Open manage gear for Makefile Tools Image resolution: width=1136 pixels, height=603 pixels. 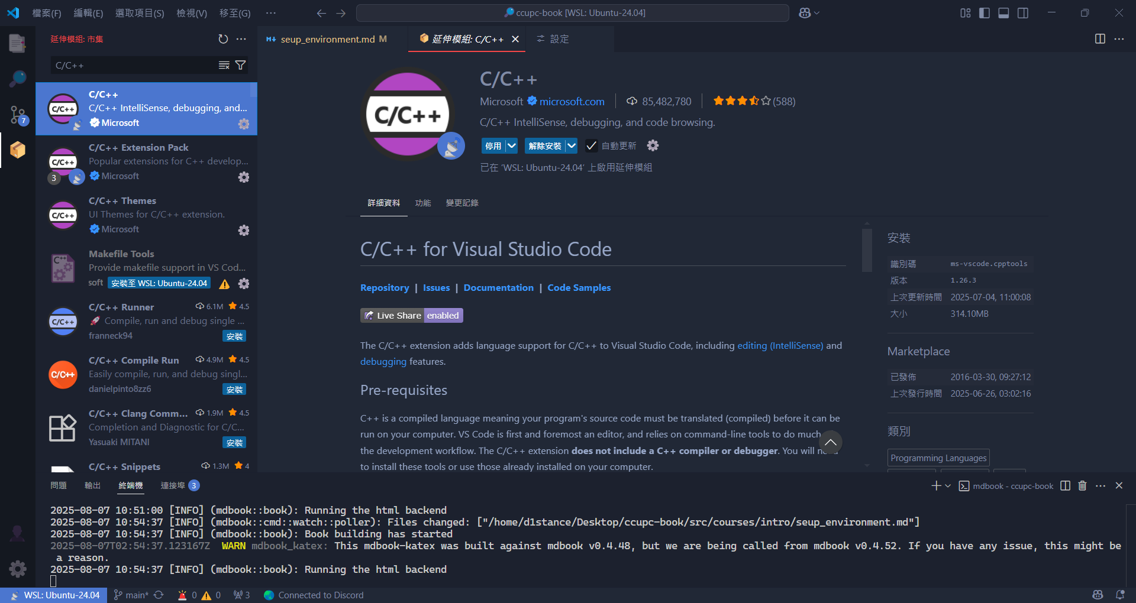pos(244,283)
